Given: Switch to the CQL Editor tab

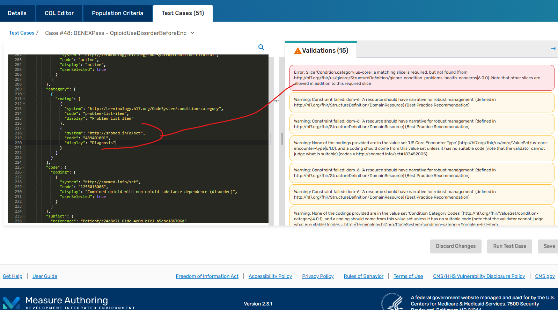Looking at the screenshot, I should (x=59, y=13).
